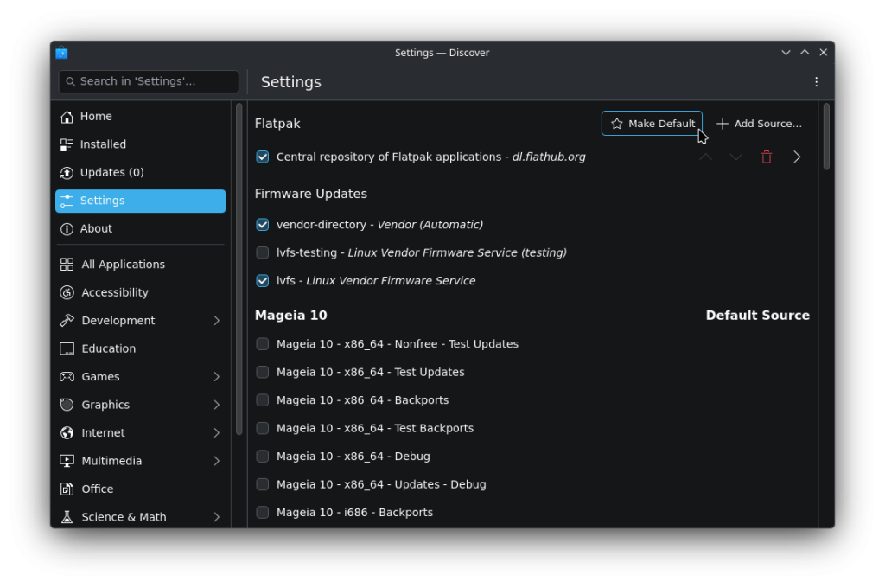Expand Graphics category chevron
The height and width of the screenshot is (588, 885).
[x=217, y=405]
